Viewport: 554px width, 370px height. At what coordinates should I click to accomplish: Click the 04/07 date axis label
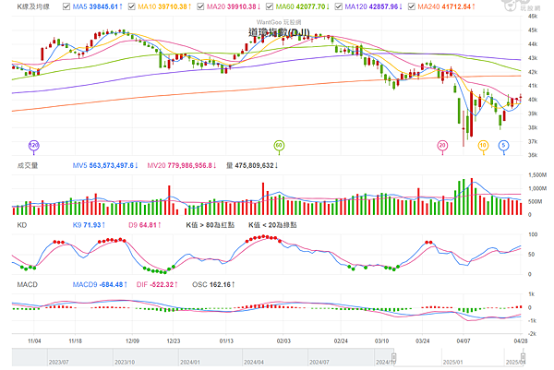click(x=464, y=341)
